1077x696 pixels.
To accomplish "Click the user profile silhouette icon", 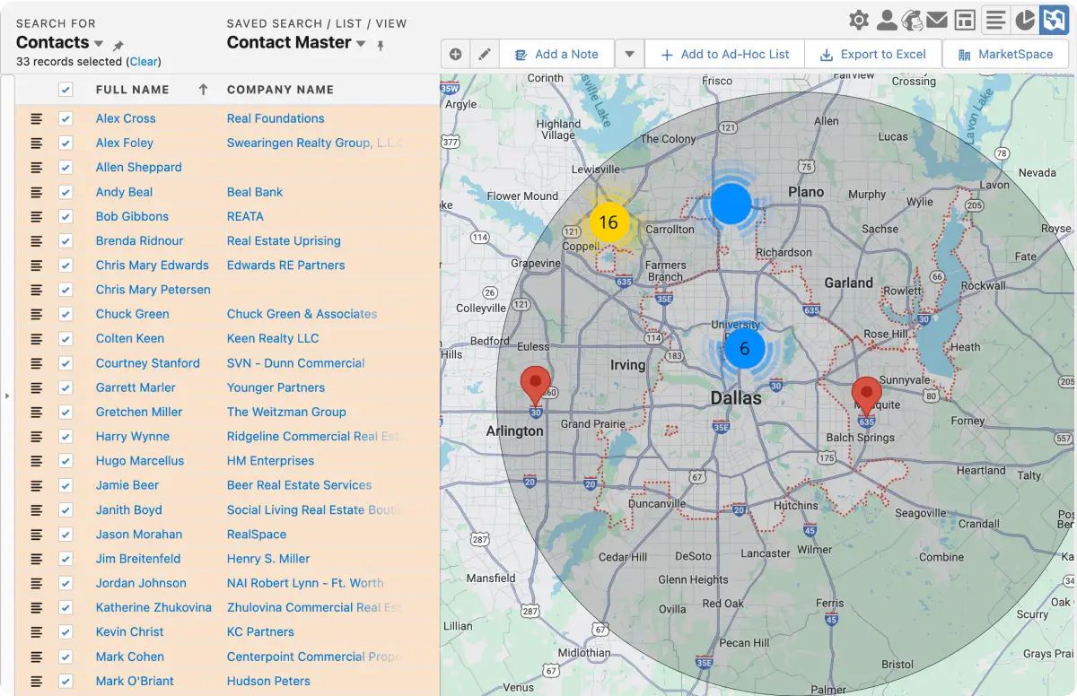I will tap(886, 20).
